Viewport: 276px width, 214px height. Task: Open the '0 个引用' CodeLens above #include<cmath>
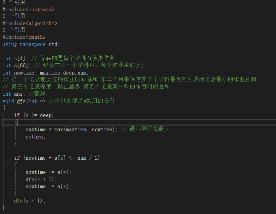[14, 30]
